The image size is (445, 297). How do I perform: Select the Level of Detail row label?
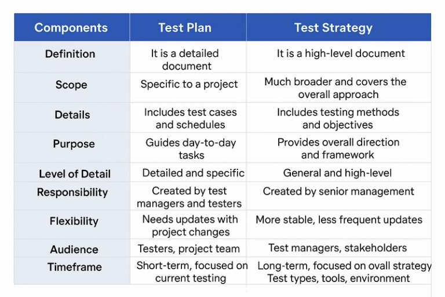click(75, 173)
